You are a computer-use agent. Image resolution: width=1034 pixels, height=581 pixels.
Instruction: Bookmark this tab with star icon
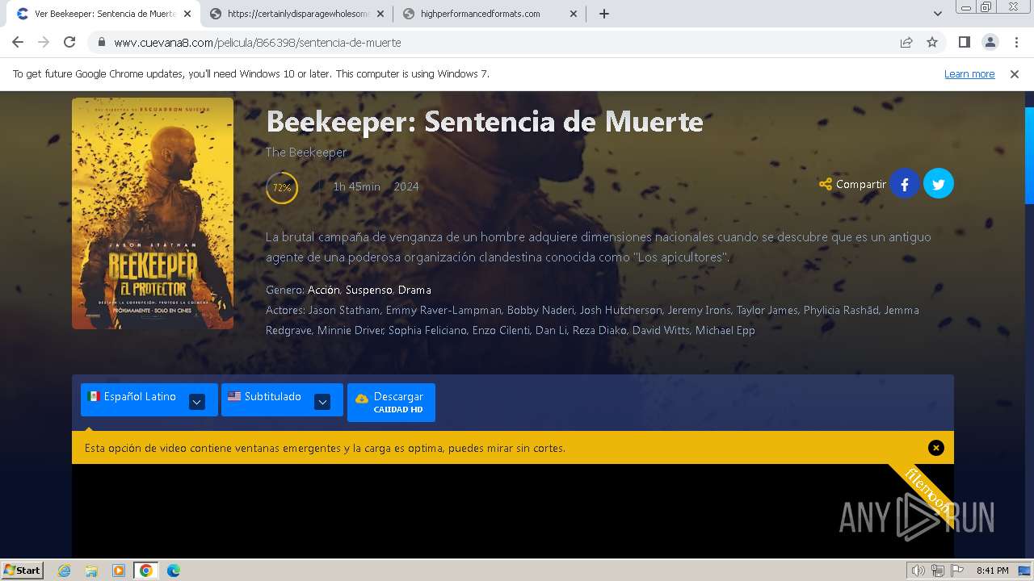(932, 42)
